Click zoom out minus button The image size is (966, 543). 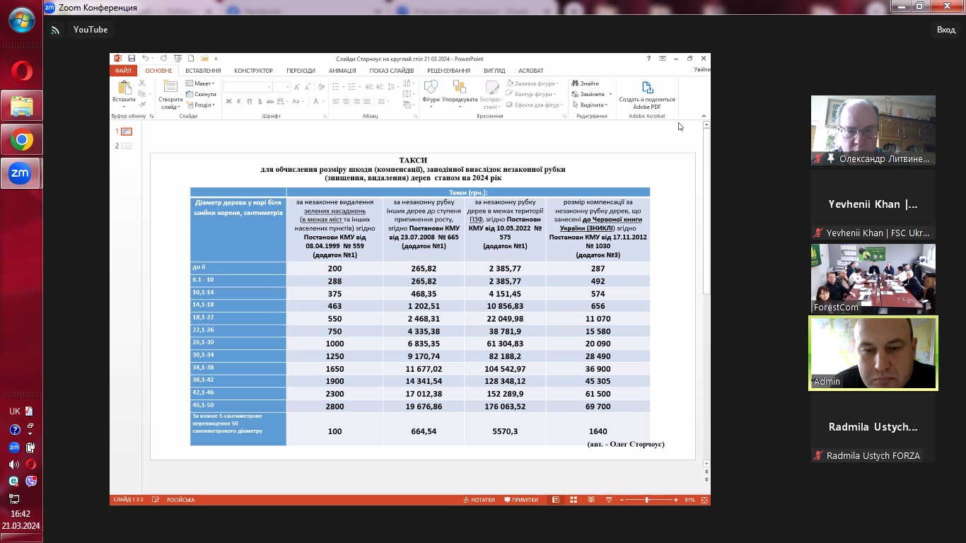tap(622, 500)
